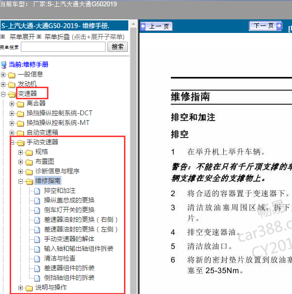Open the 排空和加注 page

[x=60, y=191]
